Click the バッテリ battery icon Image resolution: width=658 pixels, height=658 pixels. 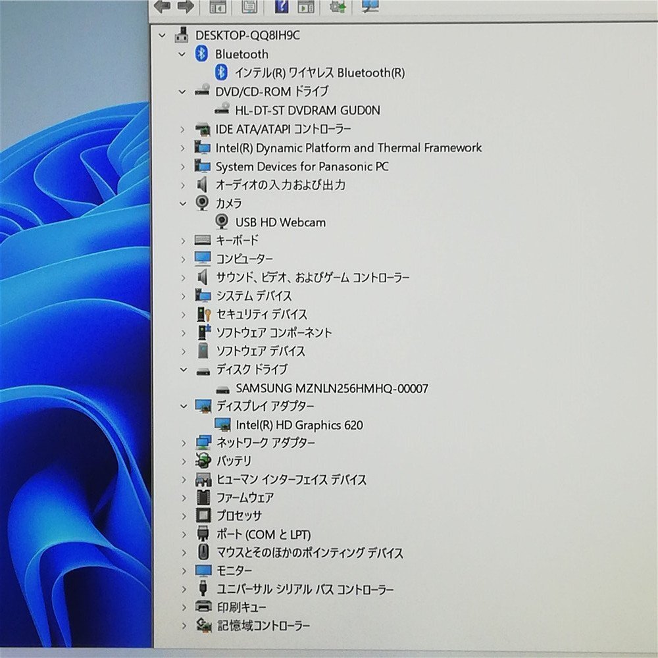pyautogui.click(x=203, y=461)
